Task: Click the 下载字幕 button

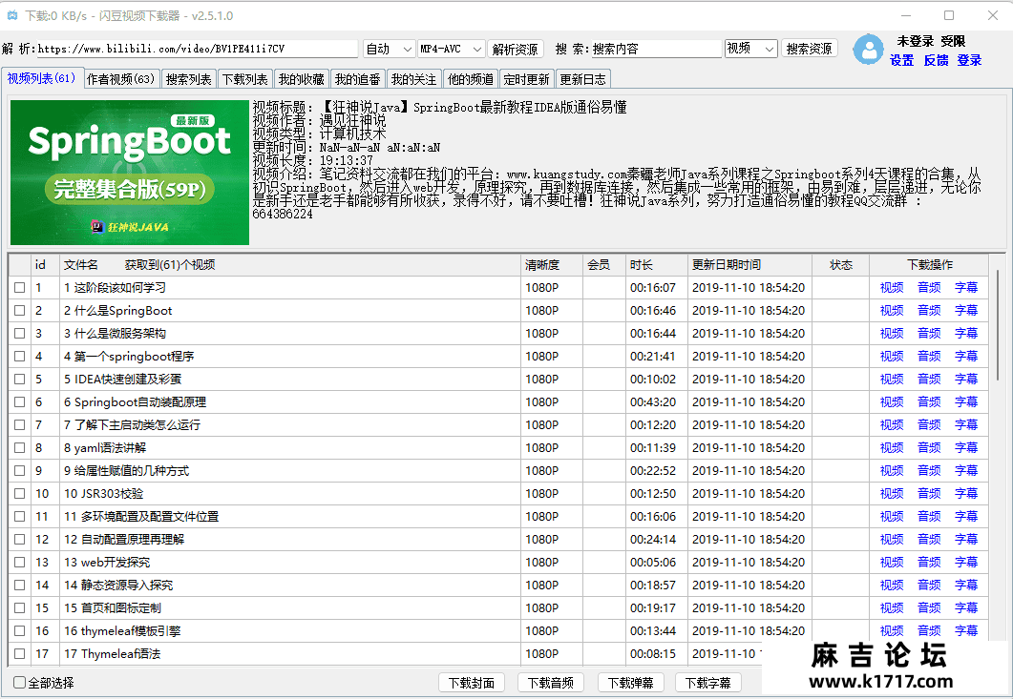Action: (708, 683)
